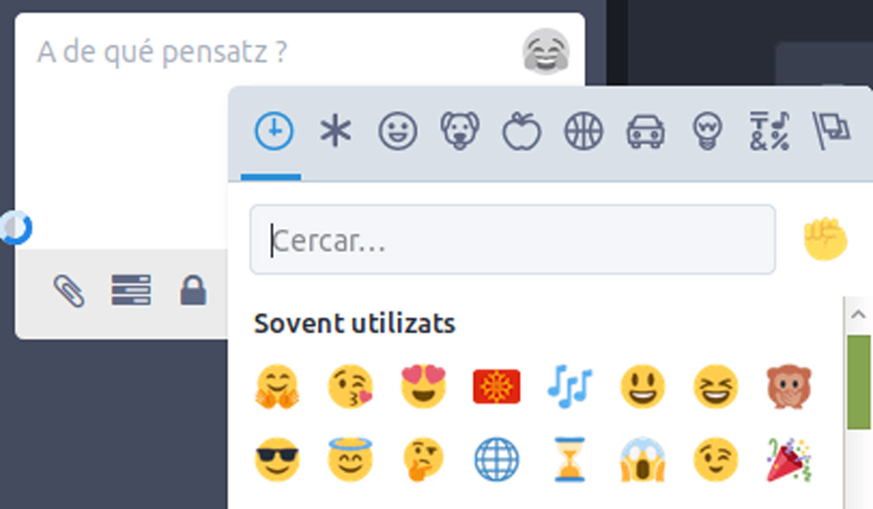Open the food category apple icon

[522, 131]
